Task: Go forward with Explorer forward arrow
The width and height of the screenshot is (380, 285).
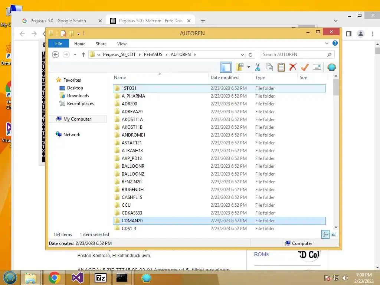Action: coord(66,55)
